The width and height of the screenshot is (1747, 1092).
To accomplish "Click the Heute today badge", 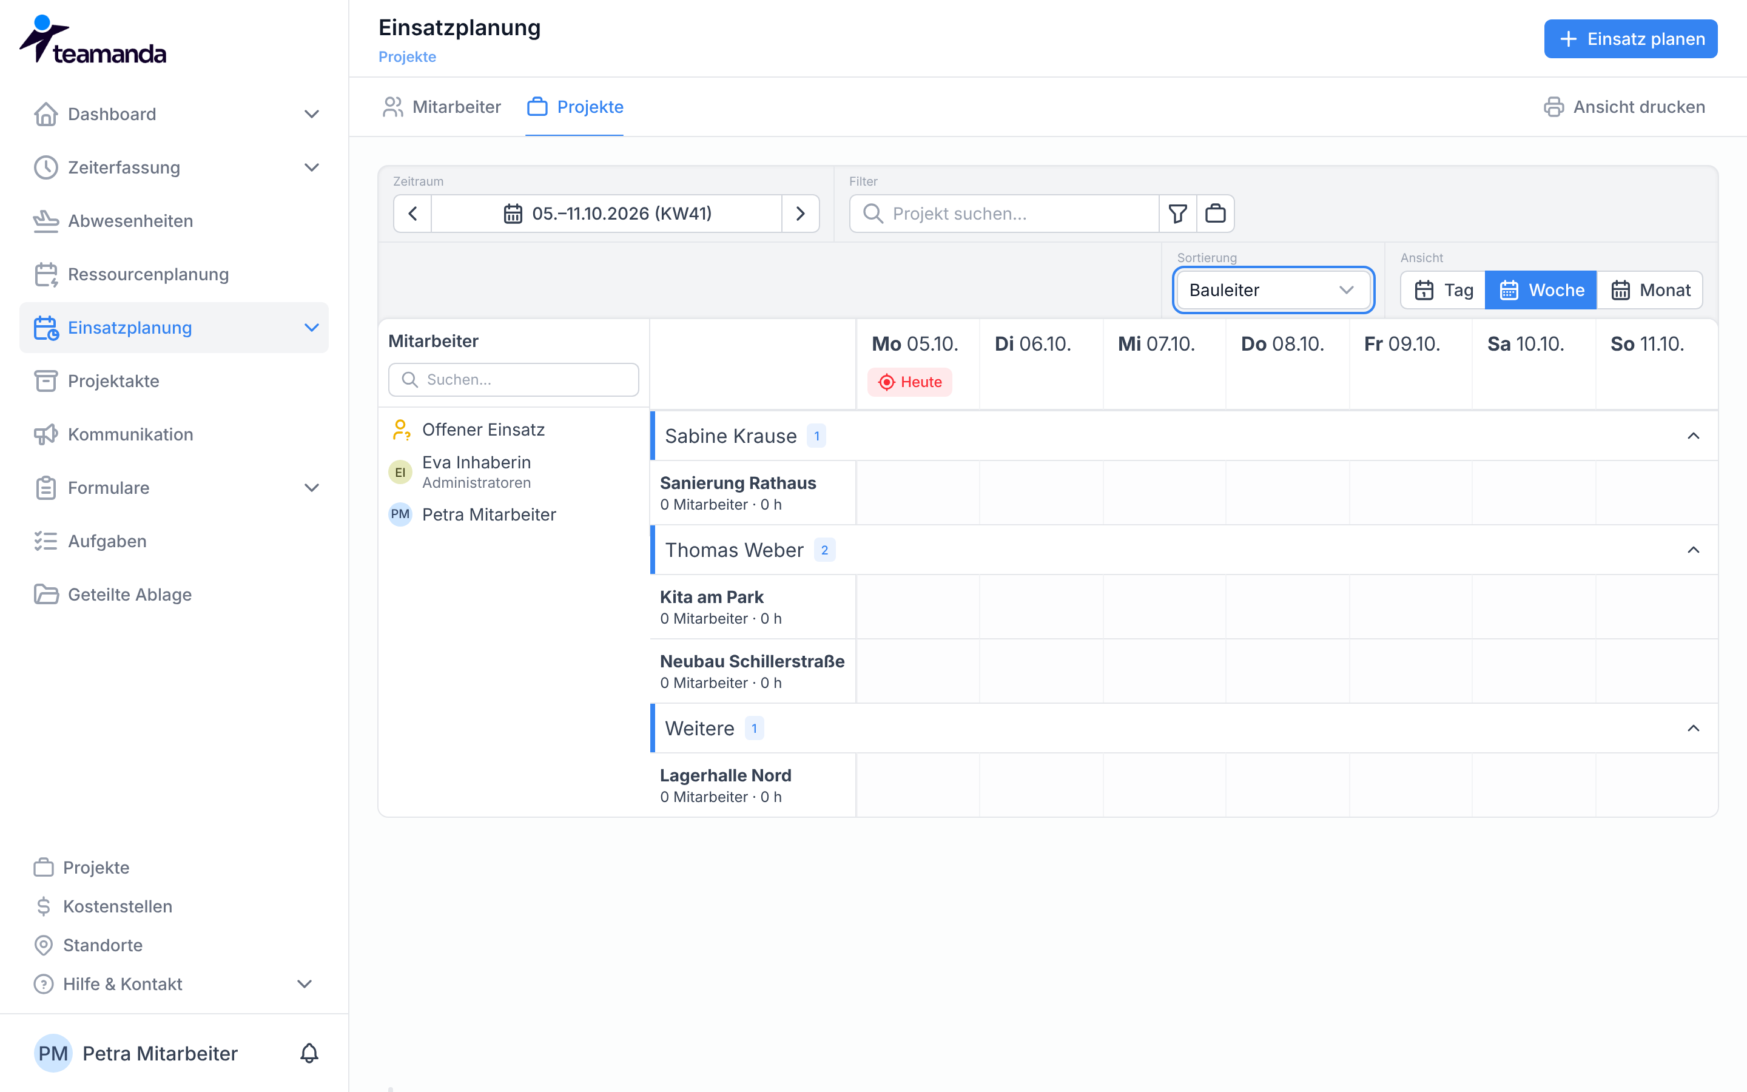I will point(910,382).
